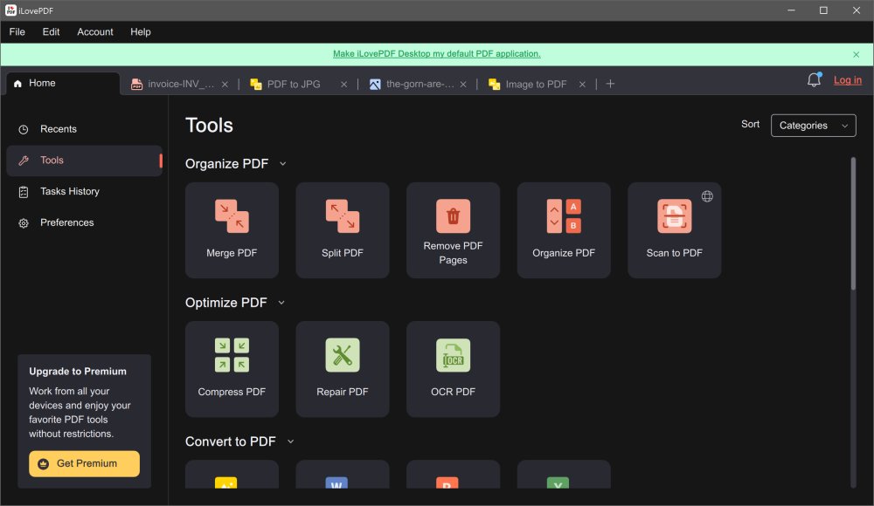Close the the-gorn-are tab
The height and width of the screenshot is (506, 874).
463,84
